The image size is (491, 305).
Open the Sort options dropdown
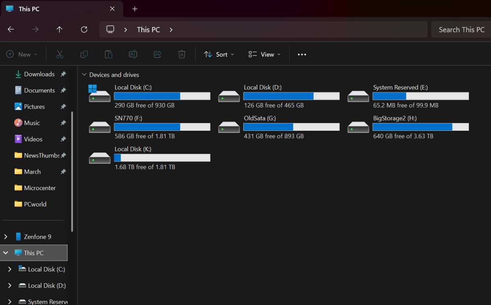pyautogui.click(x=219, y=54)
